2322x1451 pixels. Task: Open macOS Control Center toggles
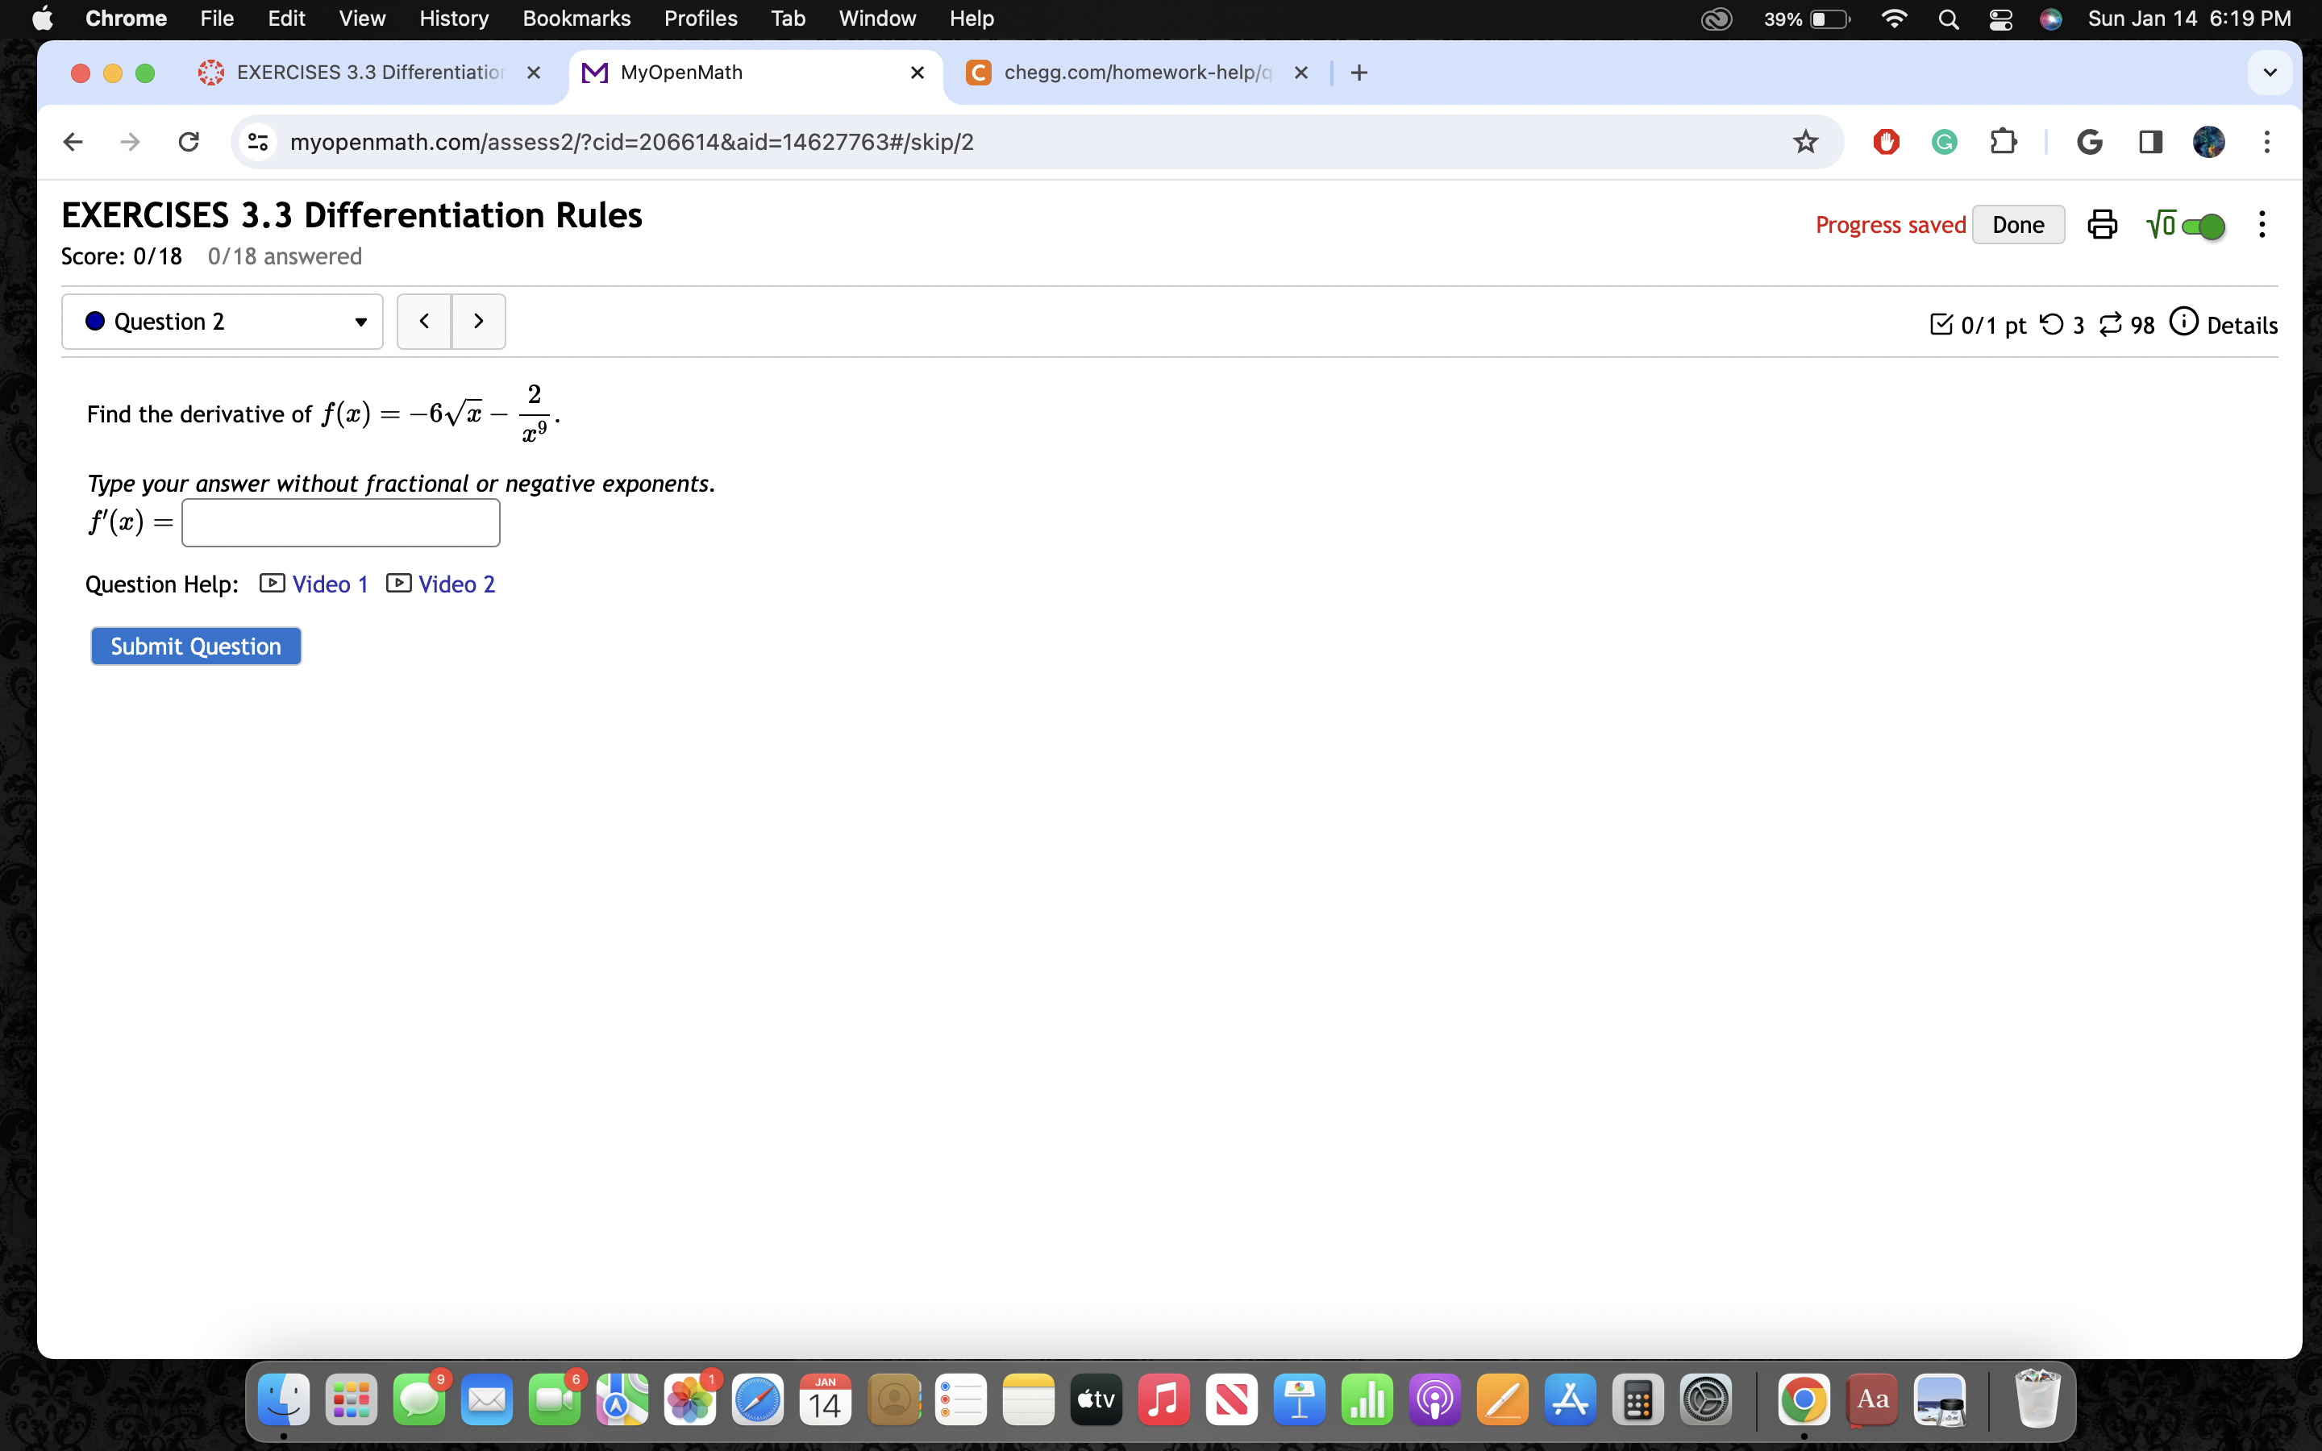tap(2000, 19)
